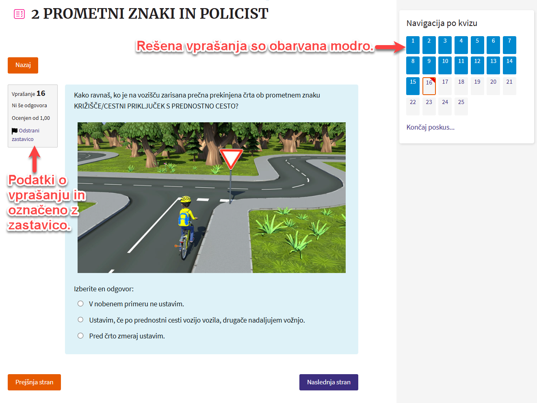Click the black flag icon in question info
The image size is (537, 403).
15,131
